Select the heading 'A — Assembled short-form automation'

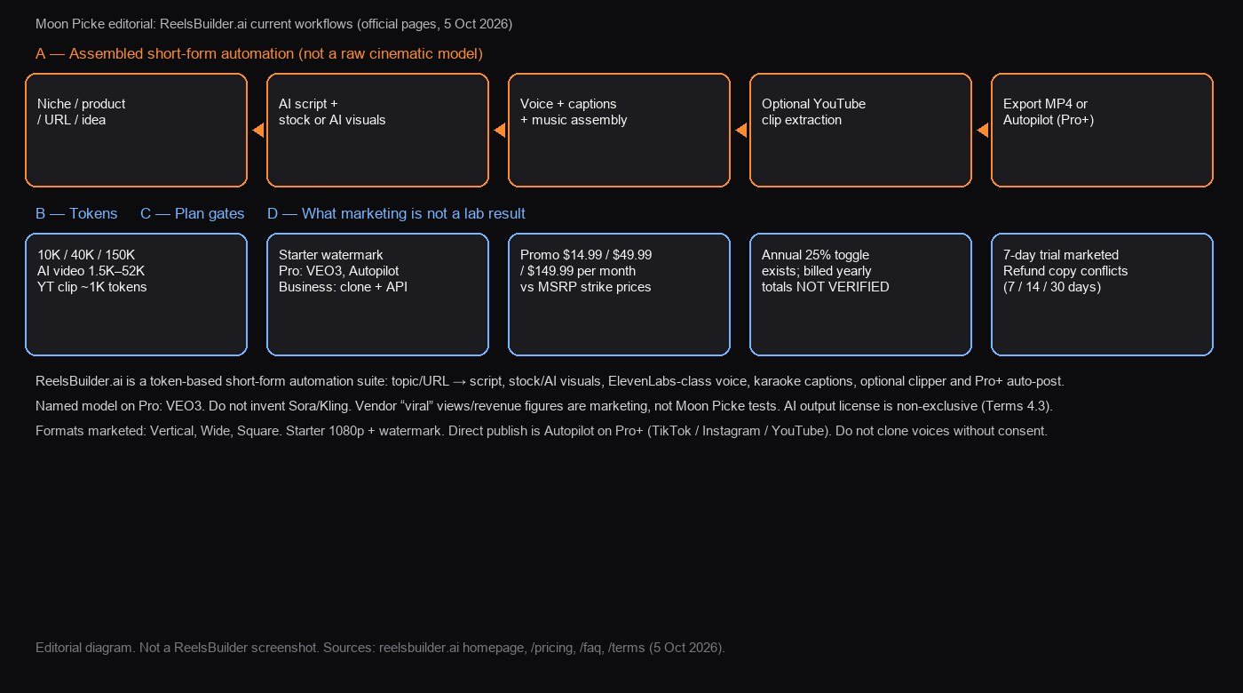[x=259, y=54]
